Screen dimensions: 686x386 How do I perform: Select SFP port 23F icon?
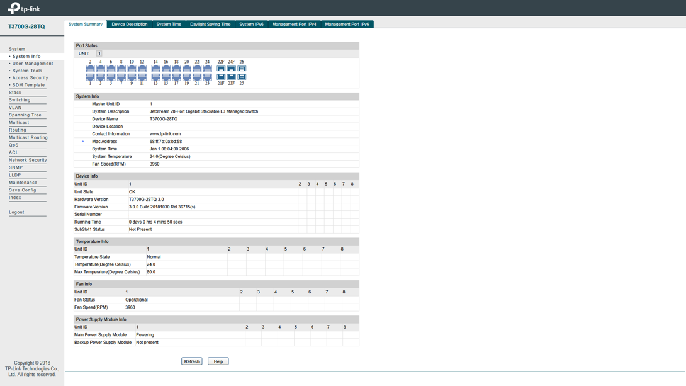tap(232, 77)
